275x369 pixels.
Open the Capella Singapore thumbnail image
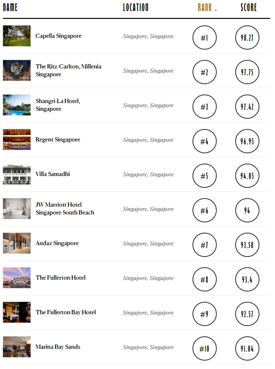pyautogui.click(x=16, y=36)
